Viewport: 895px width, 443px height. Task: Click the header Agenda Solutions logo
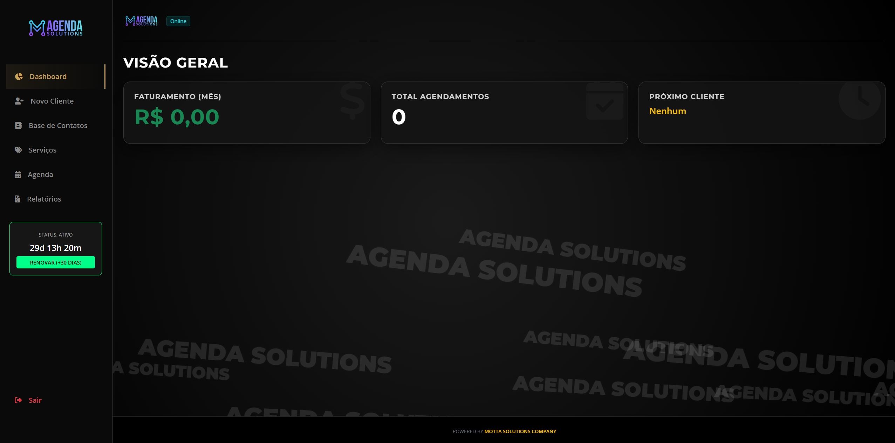click(x=142, y=21)
